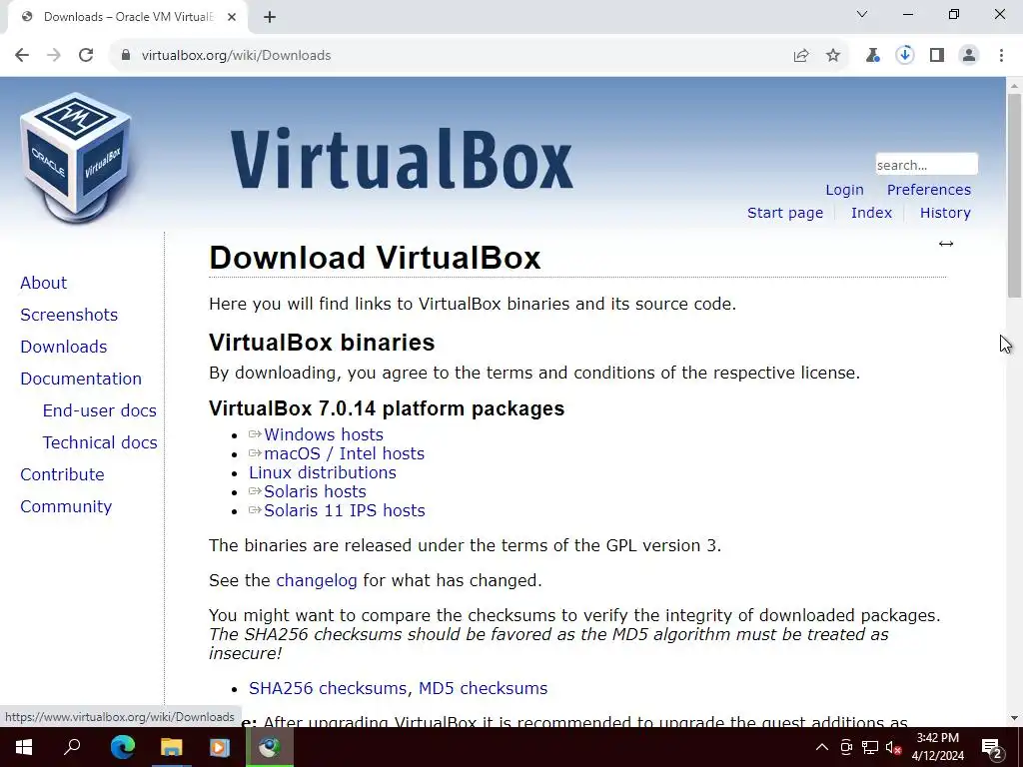
Task: Click the scrollbar up arrow
Action: tap(1015, 86)
